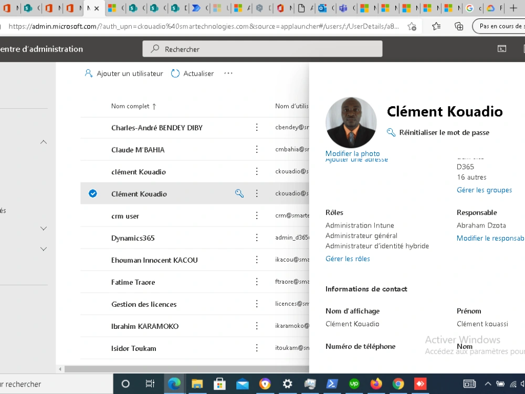Click the Ajouter un utilisateur person icon
The width and height of the screenshot is (525, 394).
tap(88, 74)
